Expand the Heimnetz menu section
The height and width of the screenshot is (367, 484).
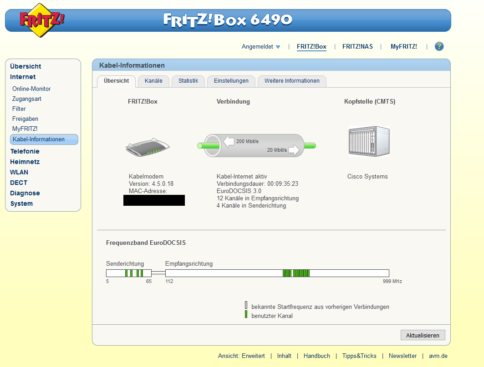[25, 162]
